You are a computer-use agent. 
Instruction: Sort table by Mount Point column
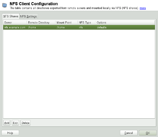coord(67,22)
